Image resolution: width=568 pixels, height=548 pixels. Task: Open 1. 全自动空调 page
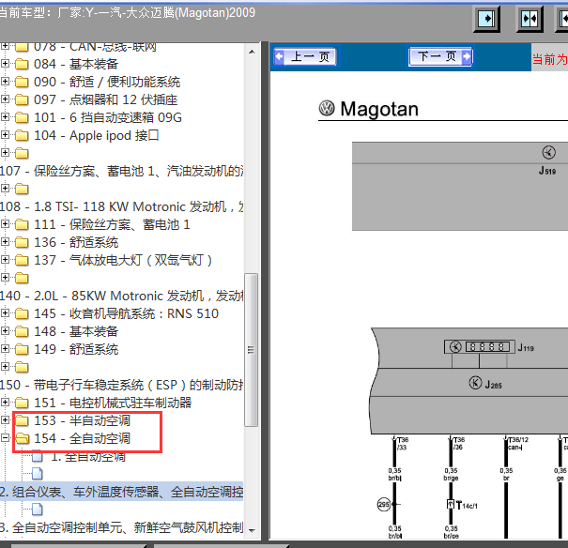click(x=88, y=456)
